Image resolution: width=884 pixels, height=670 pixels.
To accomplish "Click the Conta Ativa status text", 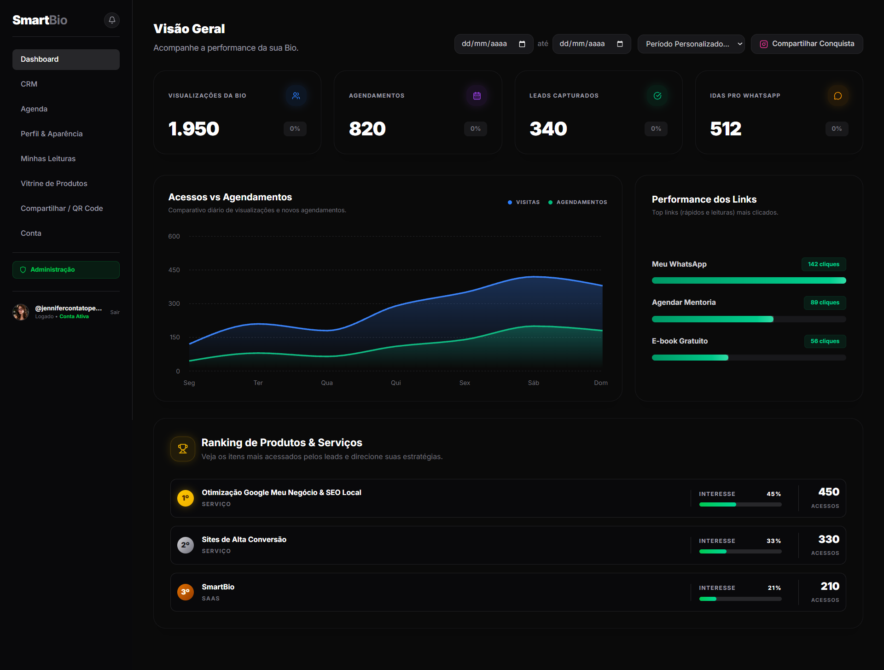I will click(74, 317).
